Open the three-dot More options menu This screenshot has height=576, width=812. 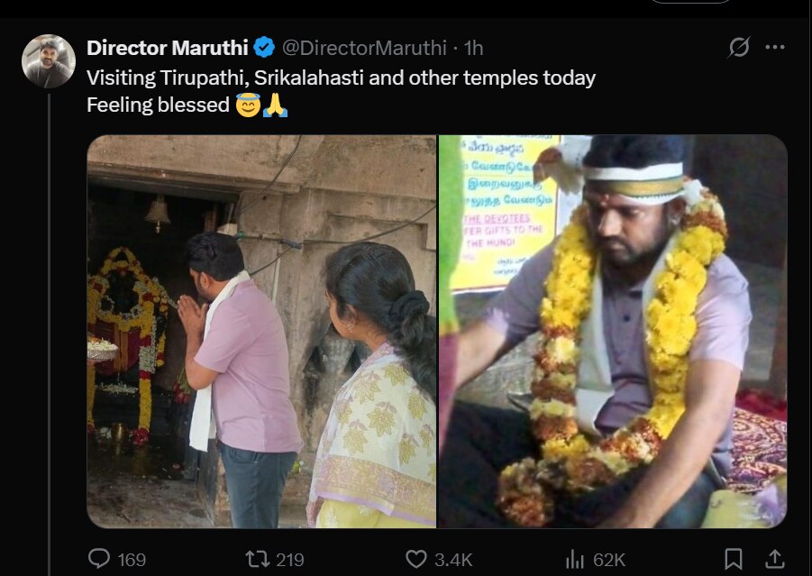tap(775, 48)
